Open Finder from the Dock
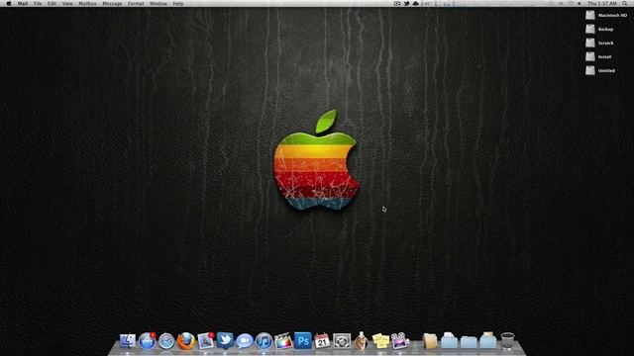This screenshot has height=356, width=634. tap(128, 340)
